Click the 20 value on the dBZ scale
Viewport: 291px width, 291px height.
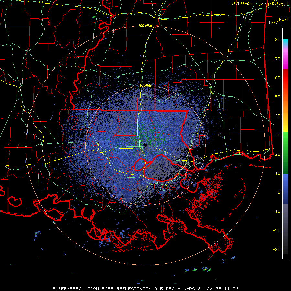click(x=278, y=154)
